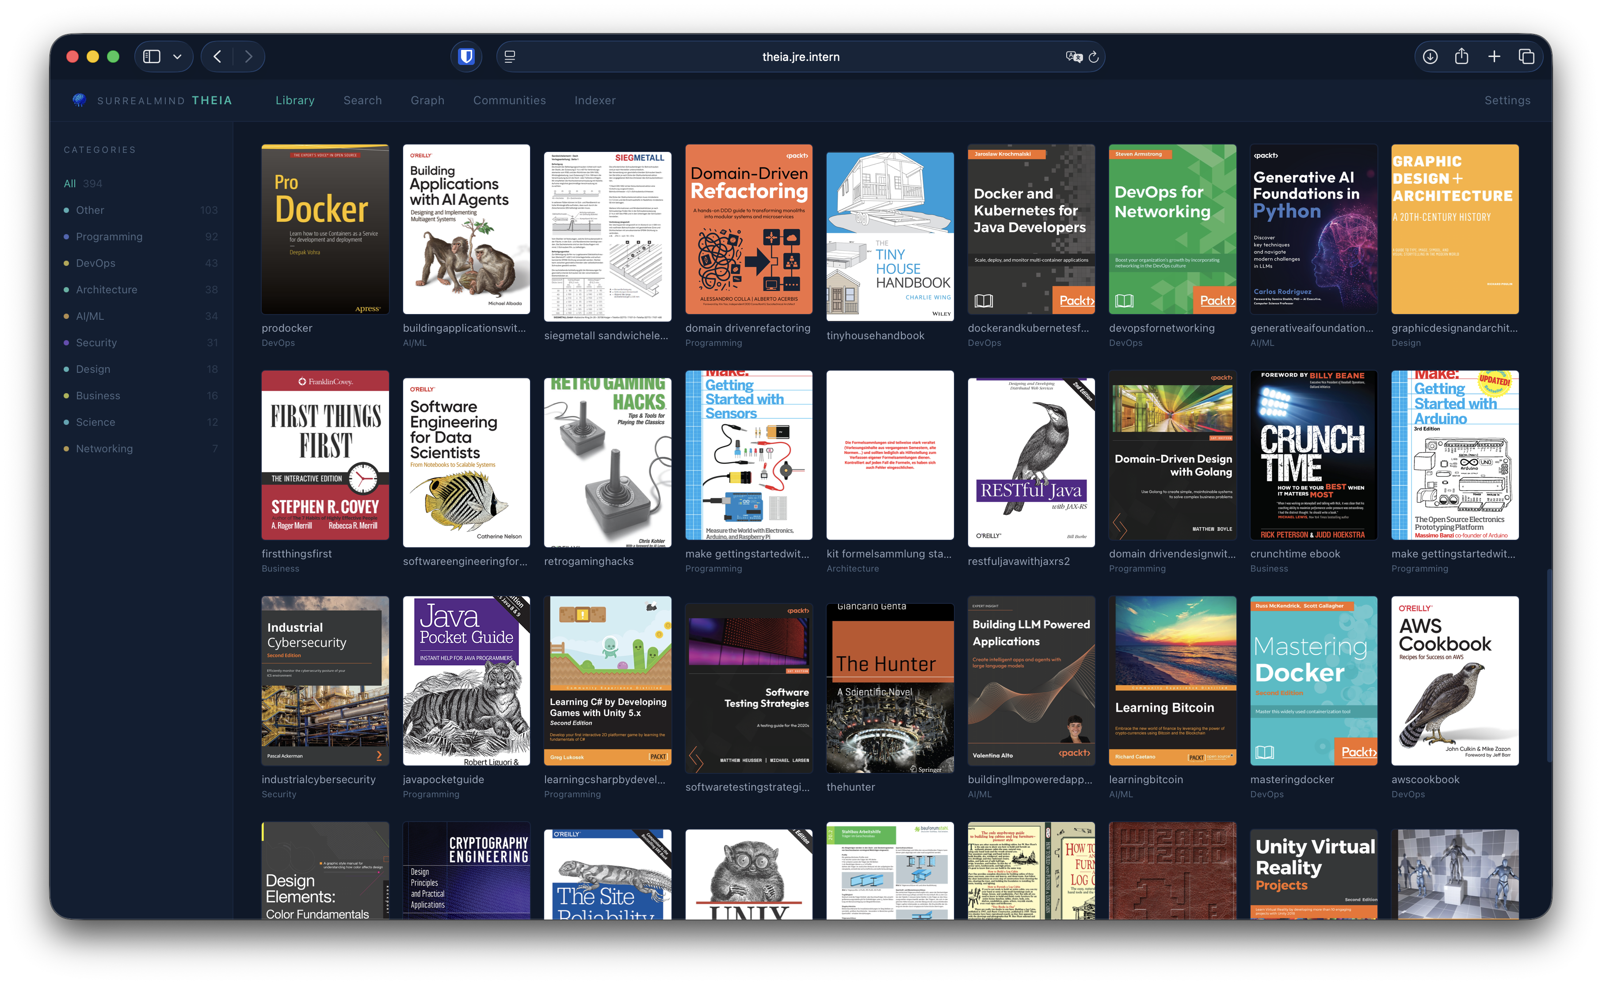Open Generative AI Foundations in Python cover

pos(1314,229)
